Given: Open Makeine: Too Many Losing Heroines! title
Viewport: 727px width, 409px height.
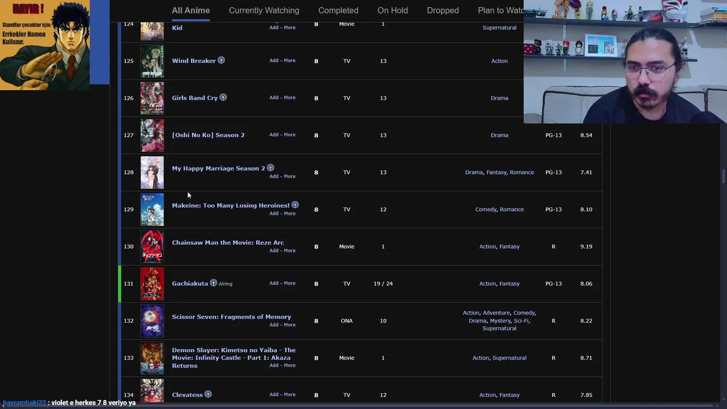Looking at the screenshot, I should pos(231,205).
